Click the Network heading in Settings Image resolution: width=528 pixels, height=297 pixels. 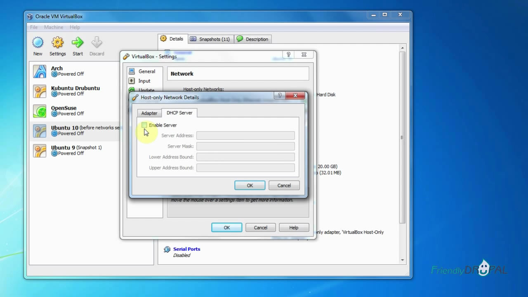pos(182,74)
